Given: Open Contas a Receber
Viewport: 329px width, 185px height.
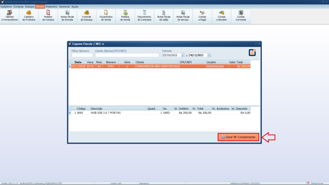Looking at the screenshot, I should (x=221, y=16).
